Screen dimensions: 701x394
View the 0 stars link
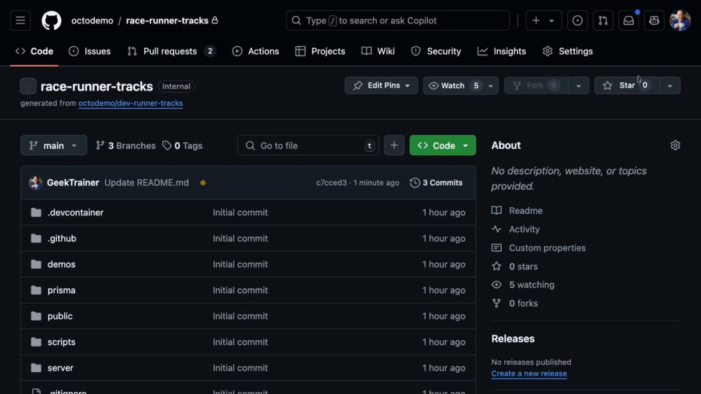[x=515, y=266]
